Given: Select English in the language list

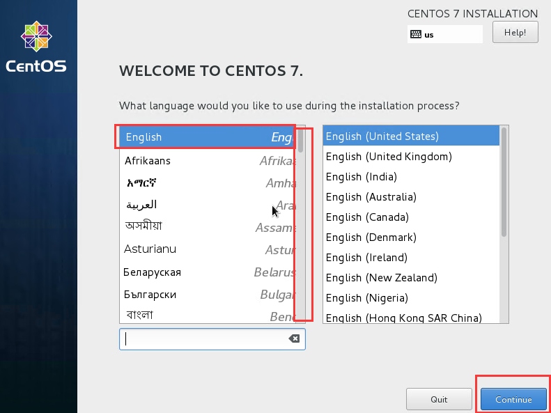Looking at the screenshot, I should coord(208,137).
